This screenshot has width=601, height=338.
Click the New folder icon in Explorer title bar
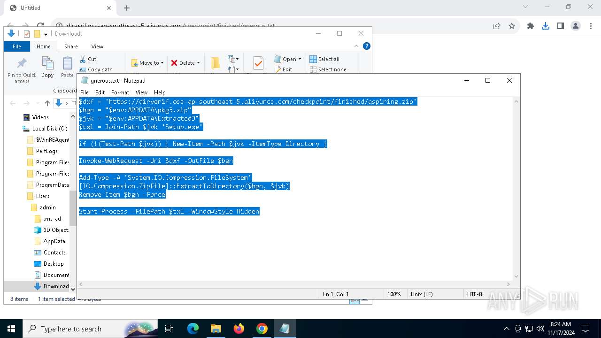37,34
